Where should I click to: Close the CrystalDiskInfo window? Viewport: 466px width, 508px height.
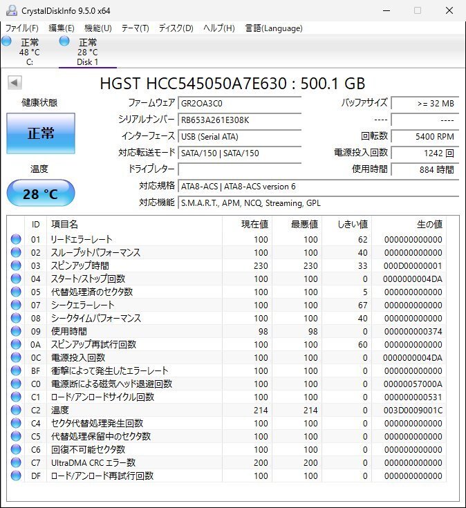tap(449, 10)
